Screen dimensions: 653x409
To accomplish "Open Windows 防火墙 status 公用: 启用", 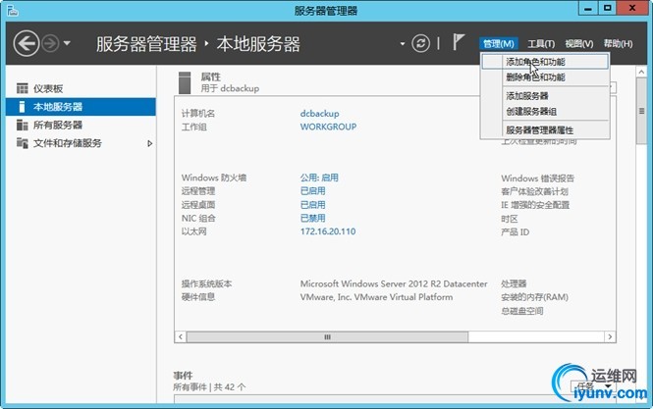I will pyautogui.click(x=319, y=178).
